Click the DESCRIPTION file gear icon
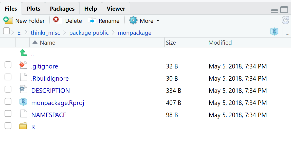The width and height of the screenshot is (291, 159). (x=23, y=90)
